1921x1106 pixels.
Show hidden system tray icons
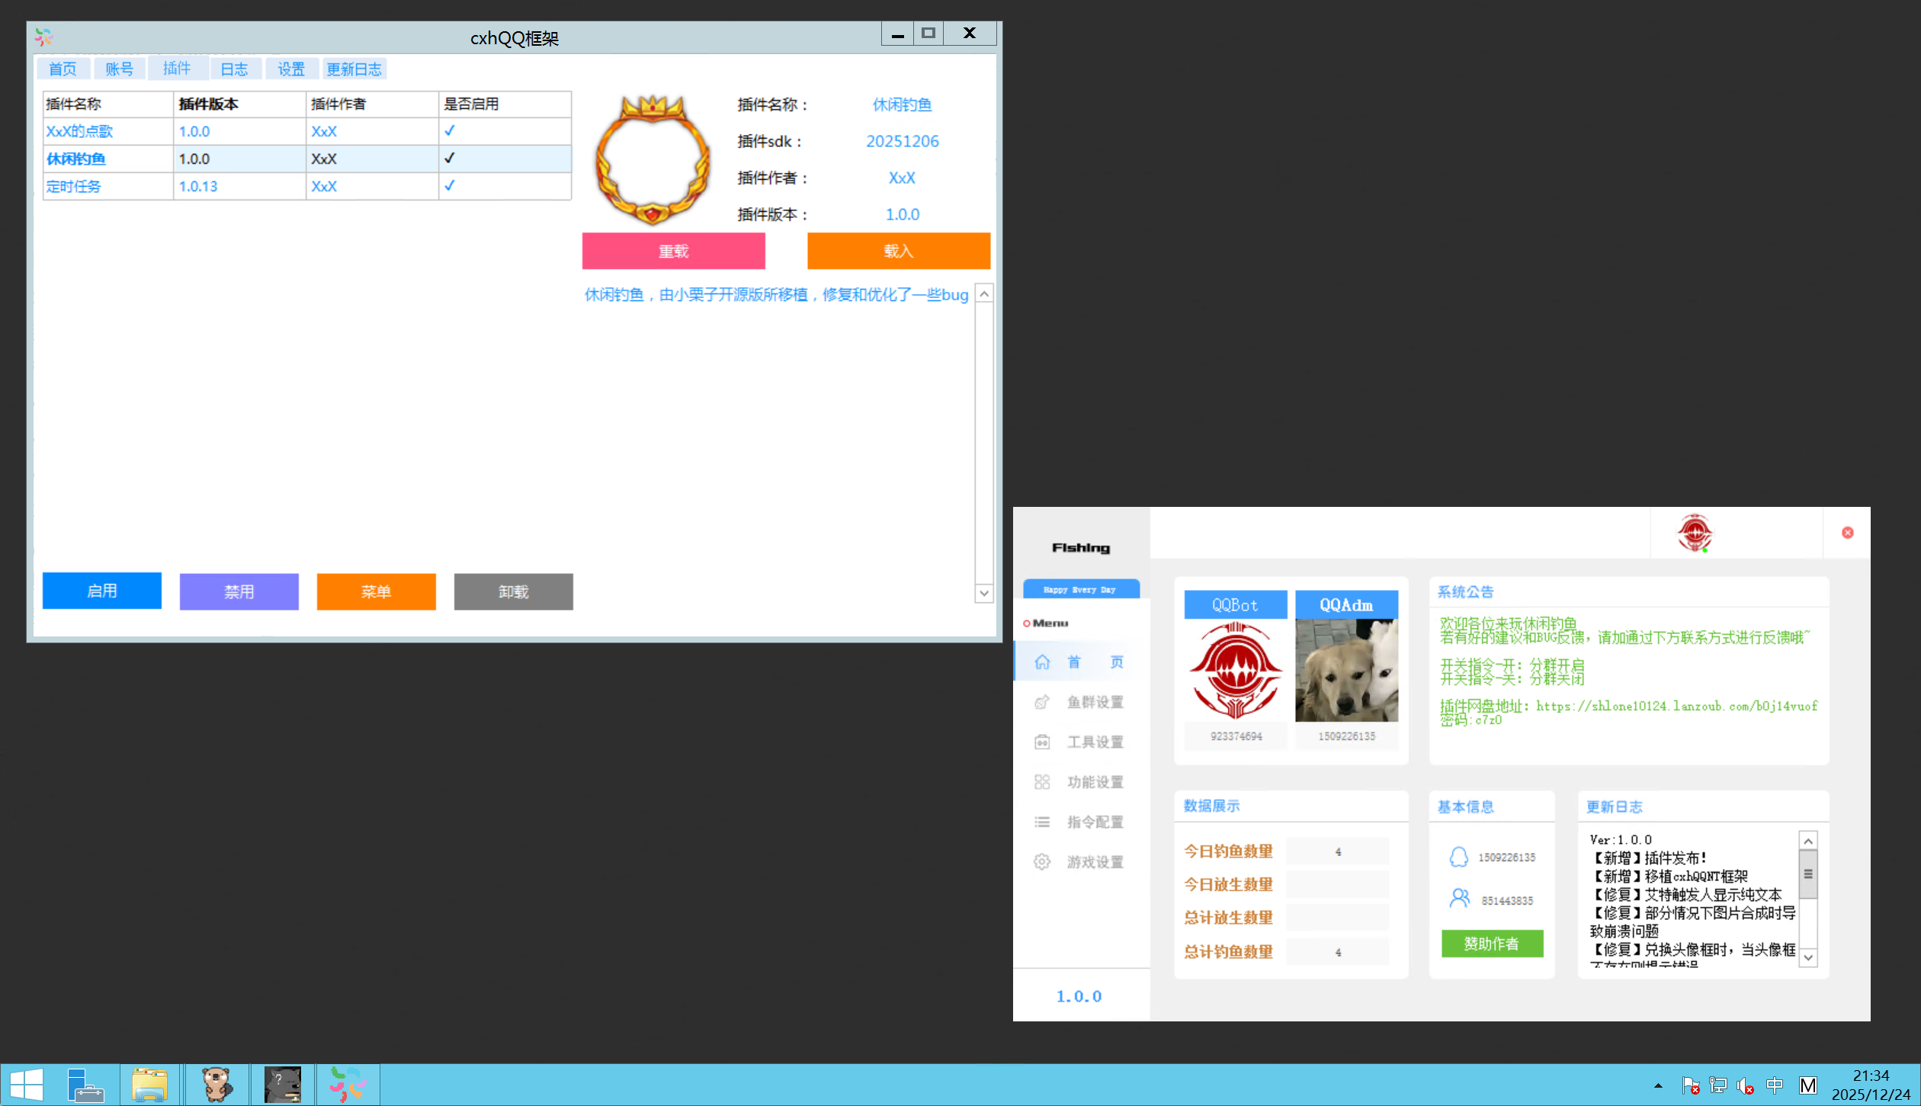click(1658, 1085)
